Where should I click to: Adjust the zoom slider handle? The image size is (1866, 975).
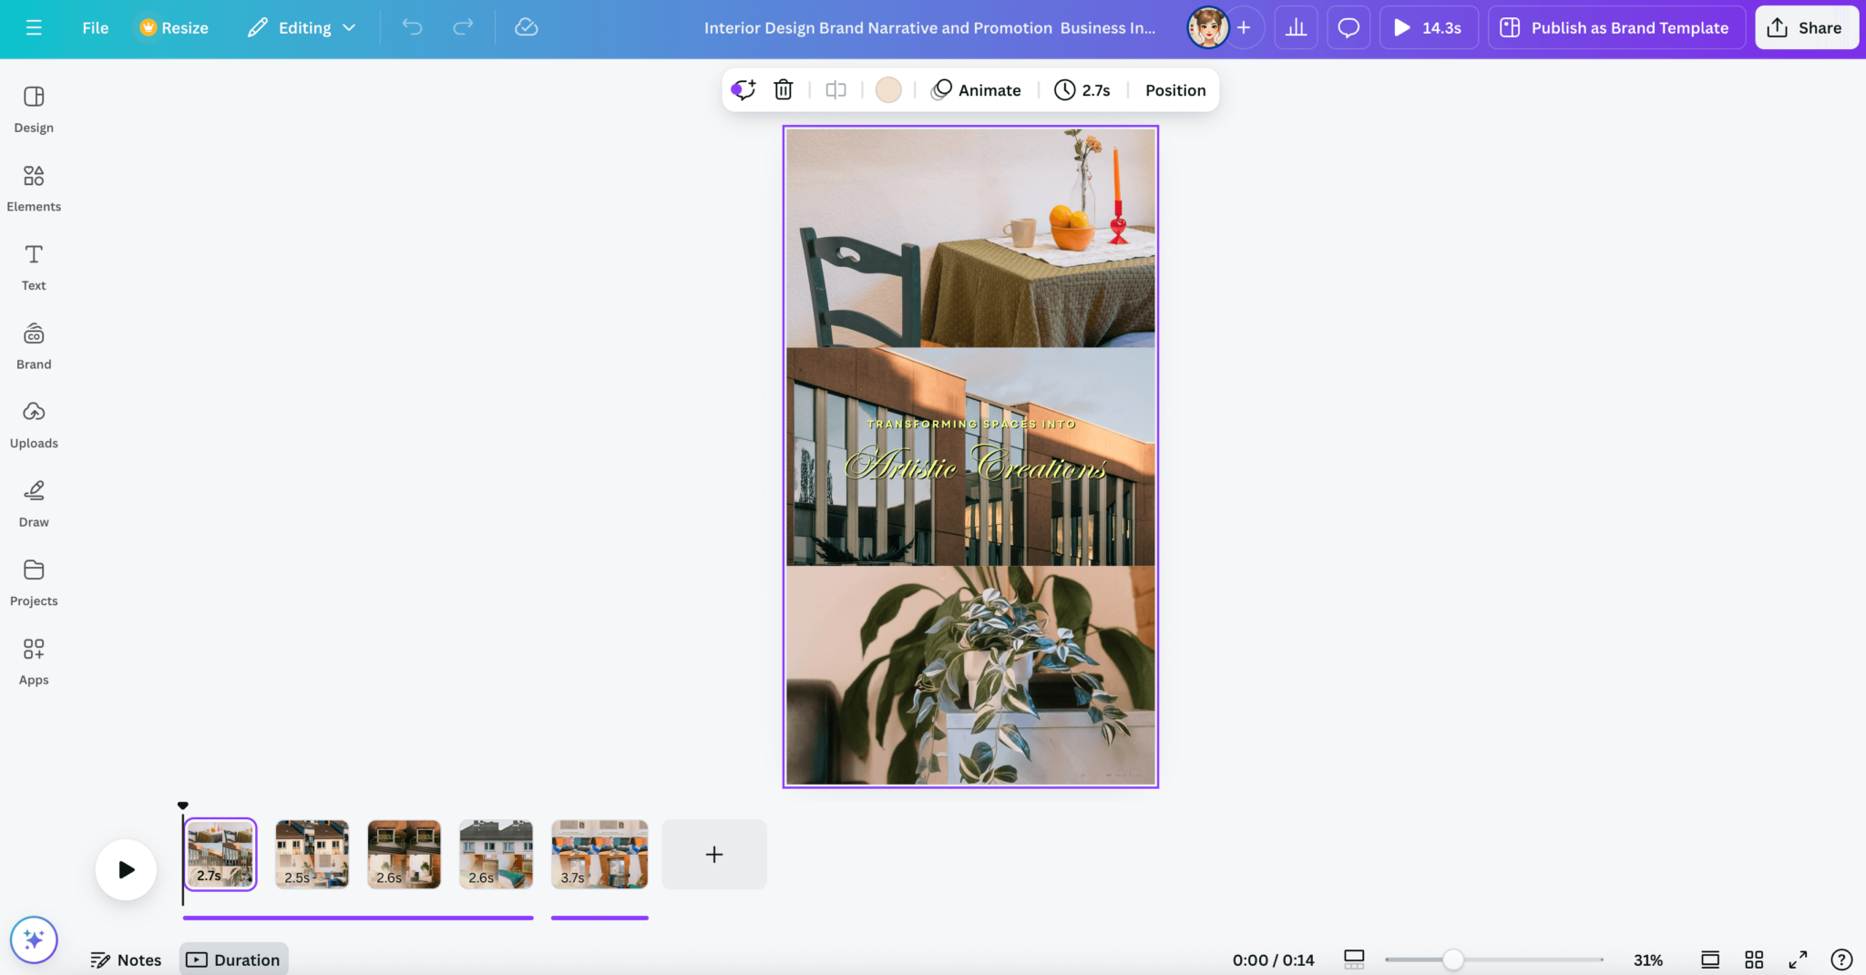1453,960
